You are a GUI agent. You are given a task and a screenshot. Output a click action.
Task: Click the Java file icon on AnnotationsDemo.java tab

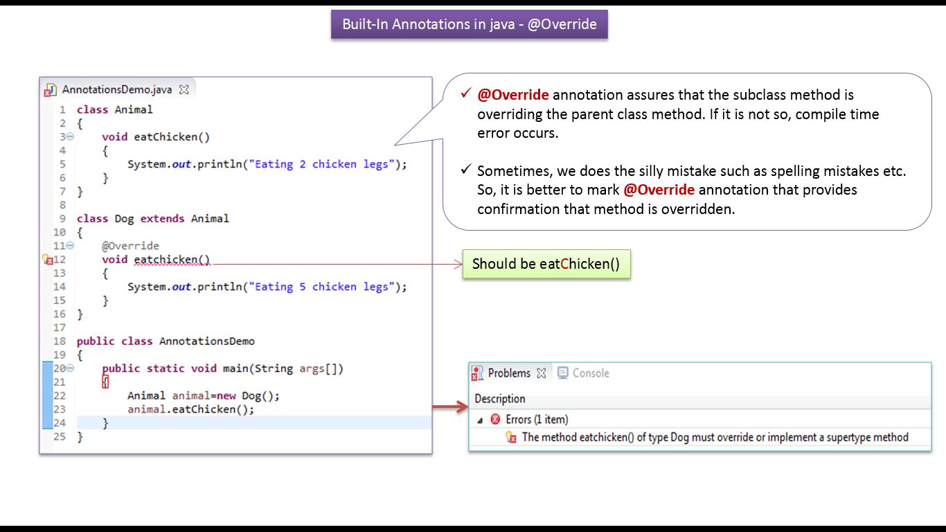[51, 90]
